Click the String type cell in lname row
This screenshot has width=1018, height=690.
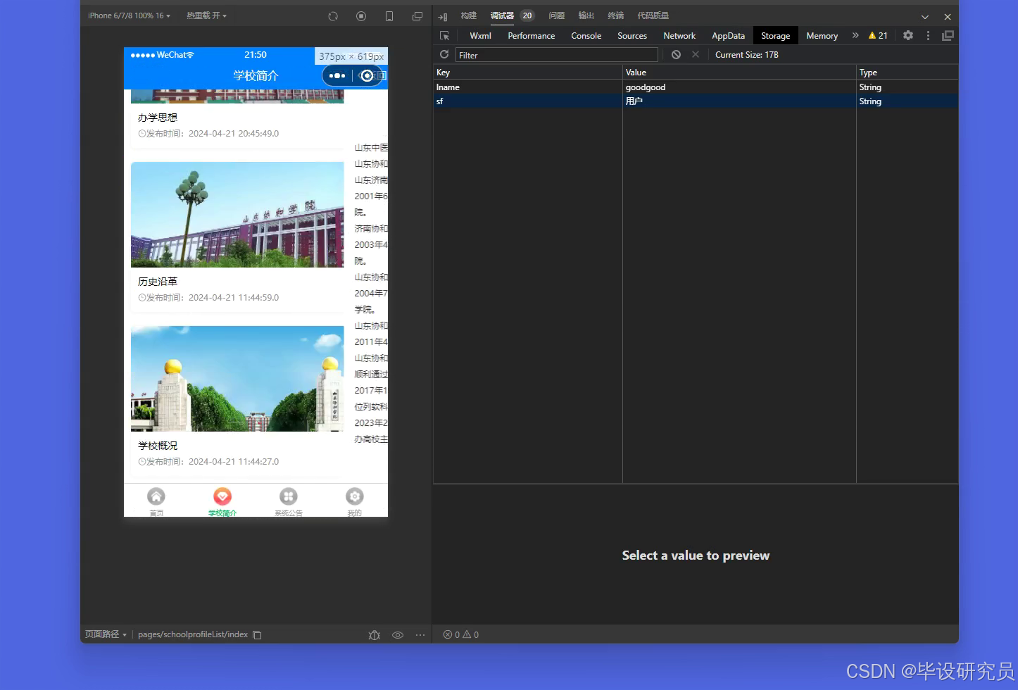(x=907, y=87)
